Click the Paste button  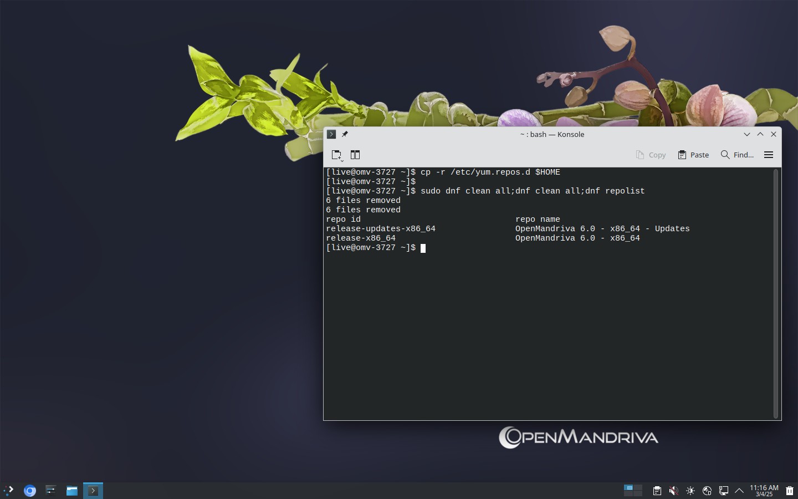click(693, 155)
